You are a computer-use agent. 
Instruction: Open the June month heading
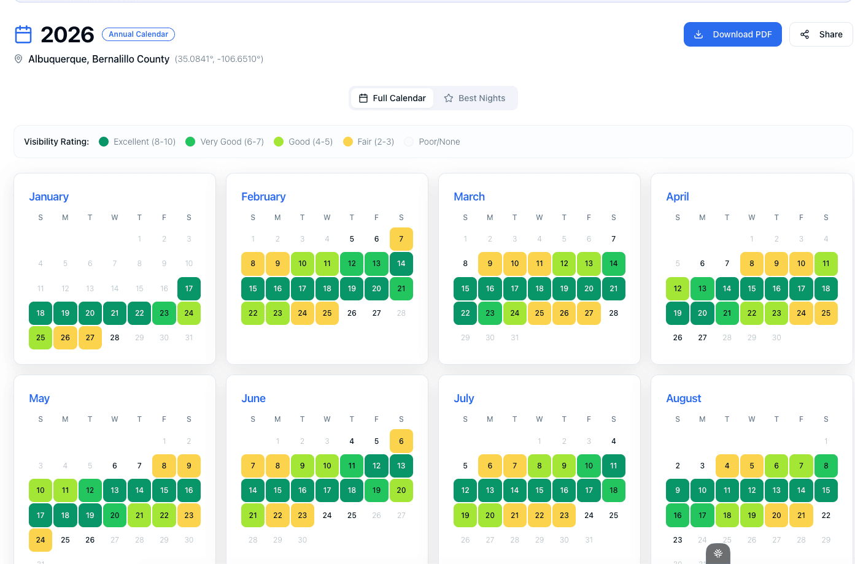[x=253, y=398]
